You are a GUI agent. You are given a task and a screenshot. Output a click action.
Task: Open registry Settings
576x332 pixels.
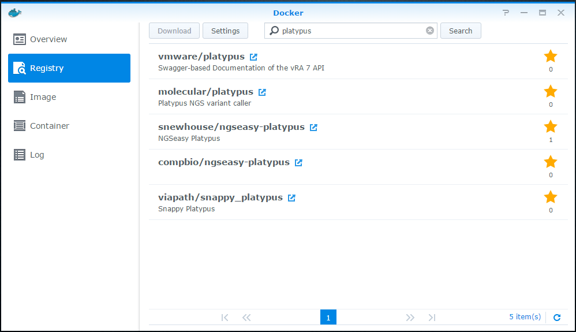(225, 31)
